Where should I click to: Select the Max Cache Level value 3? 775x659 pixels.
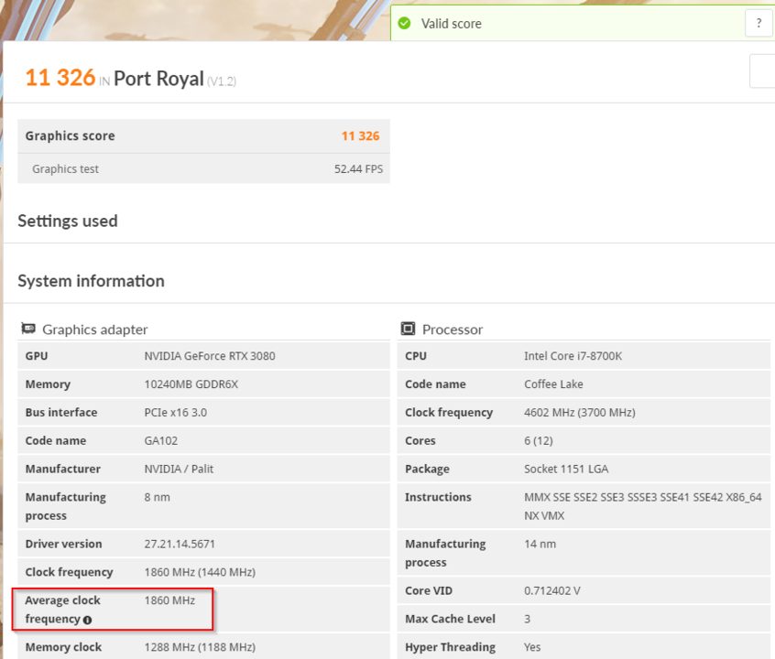click(x=527, y=619)
